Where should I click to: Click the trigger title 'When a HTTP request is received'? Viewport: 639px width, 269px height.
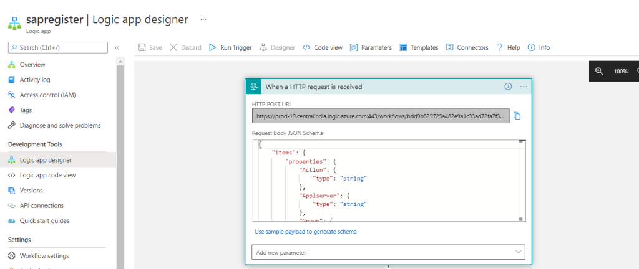coord(314,87)
